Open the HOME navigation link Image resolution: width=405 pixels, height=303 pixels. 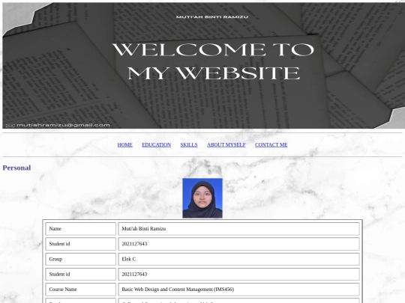pyautogui.click(x=124, y=145)
